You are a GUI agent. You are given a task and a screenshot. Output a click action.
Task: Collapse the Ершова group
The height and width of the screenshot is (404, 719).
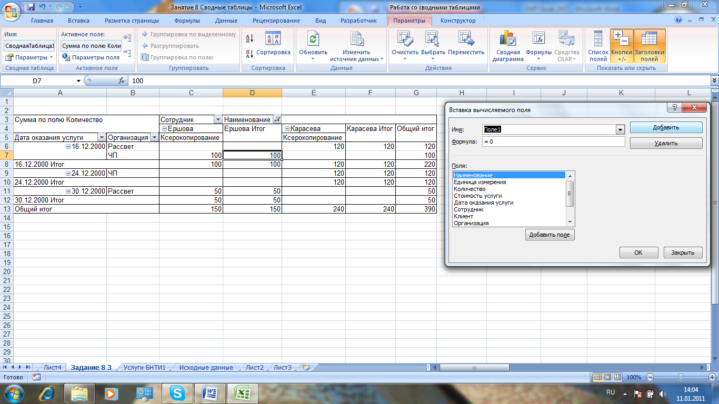pyautogui.click(x=164, y=128)
